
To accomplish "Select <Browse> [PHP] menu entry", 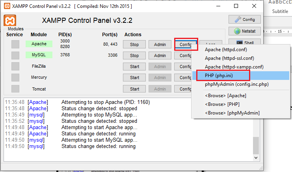I will point(241,104).
